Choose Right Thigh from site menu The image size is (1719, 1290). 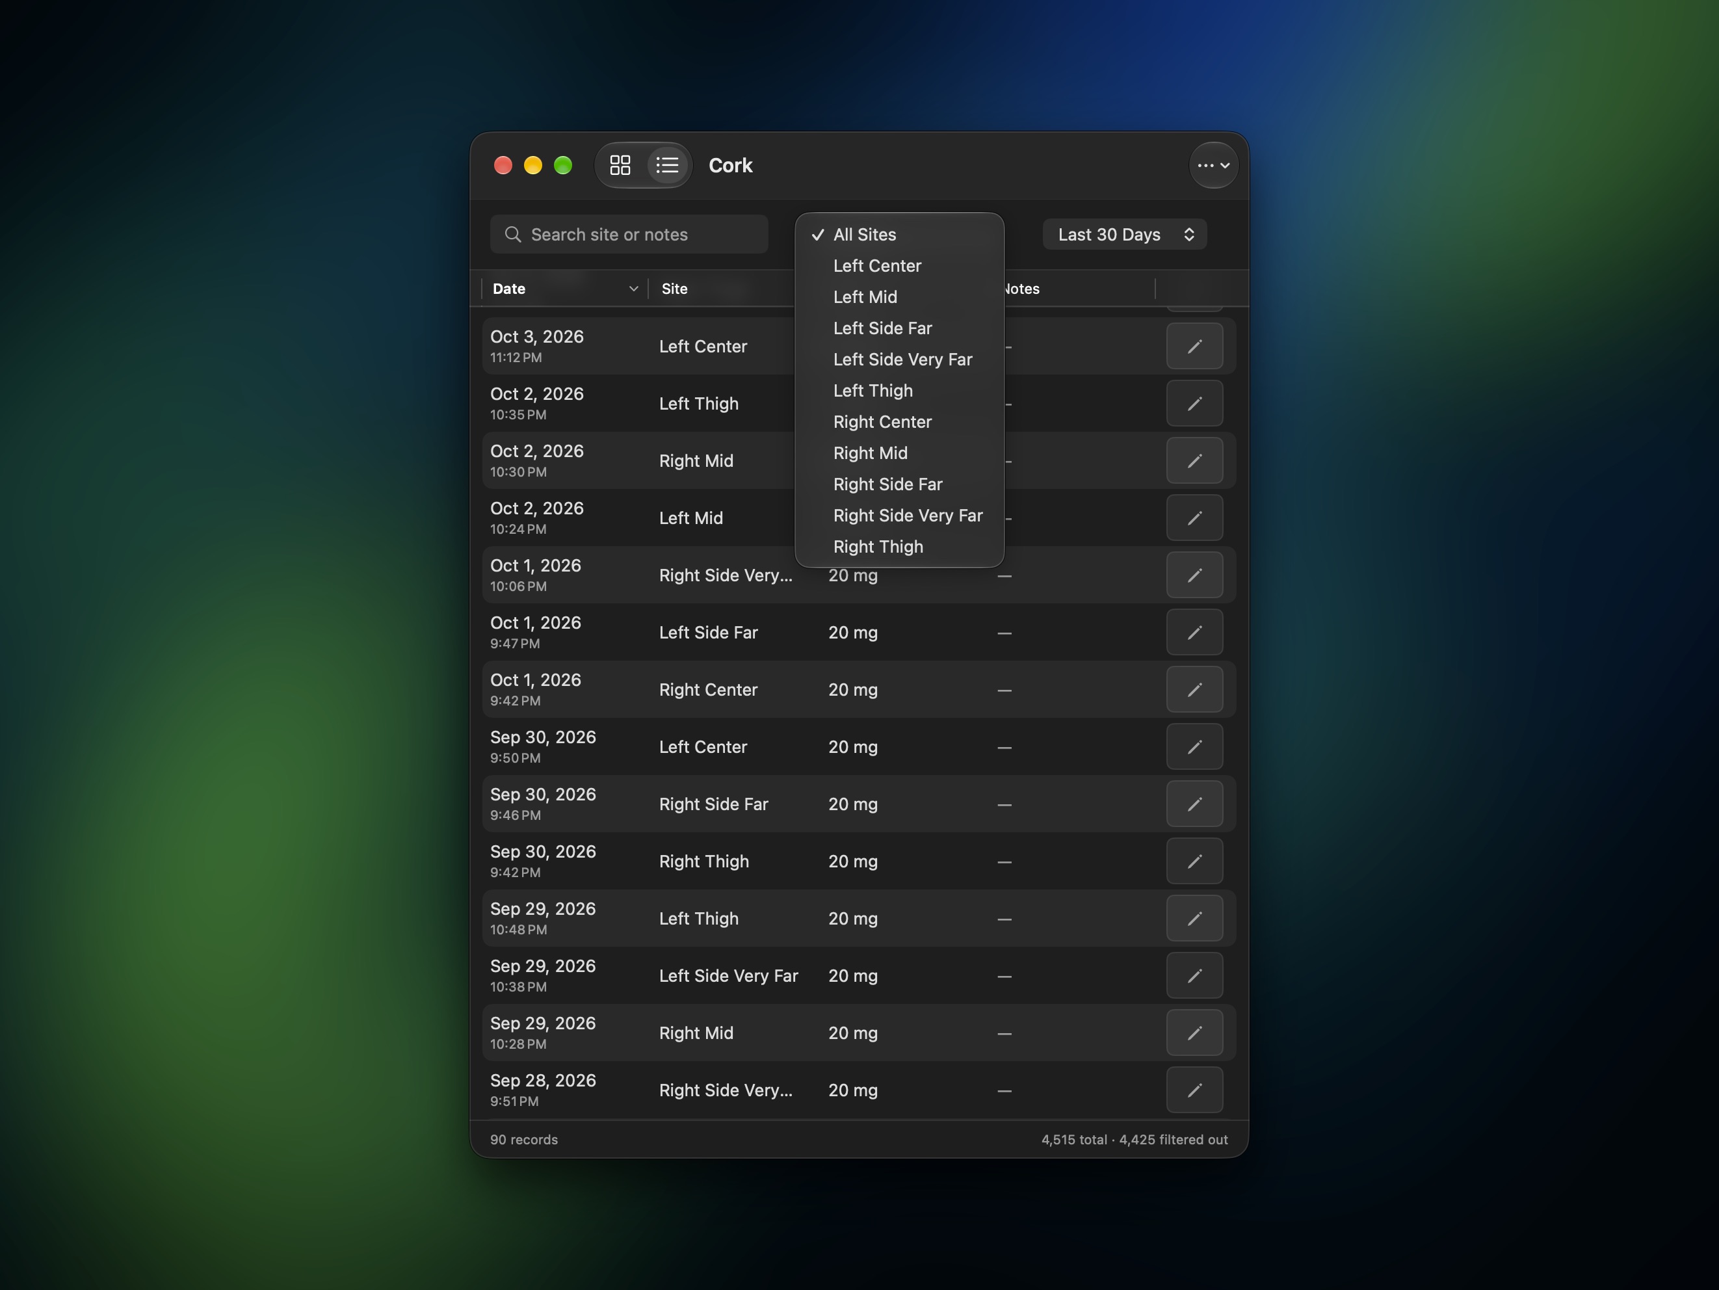[x=899, y=547]
